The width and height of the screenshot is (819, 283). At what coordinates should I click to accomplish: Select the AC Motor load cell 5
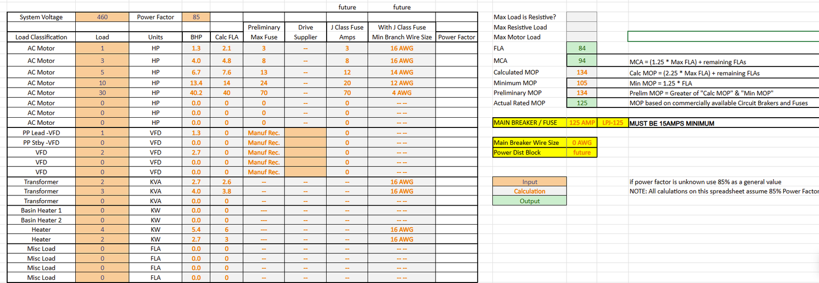pos(102,72)
